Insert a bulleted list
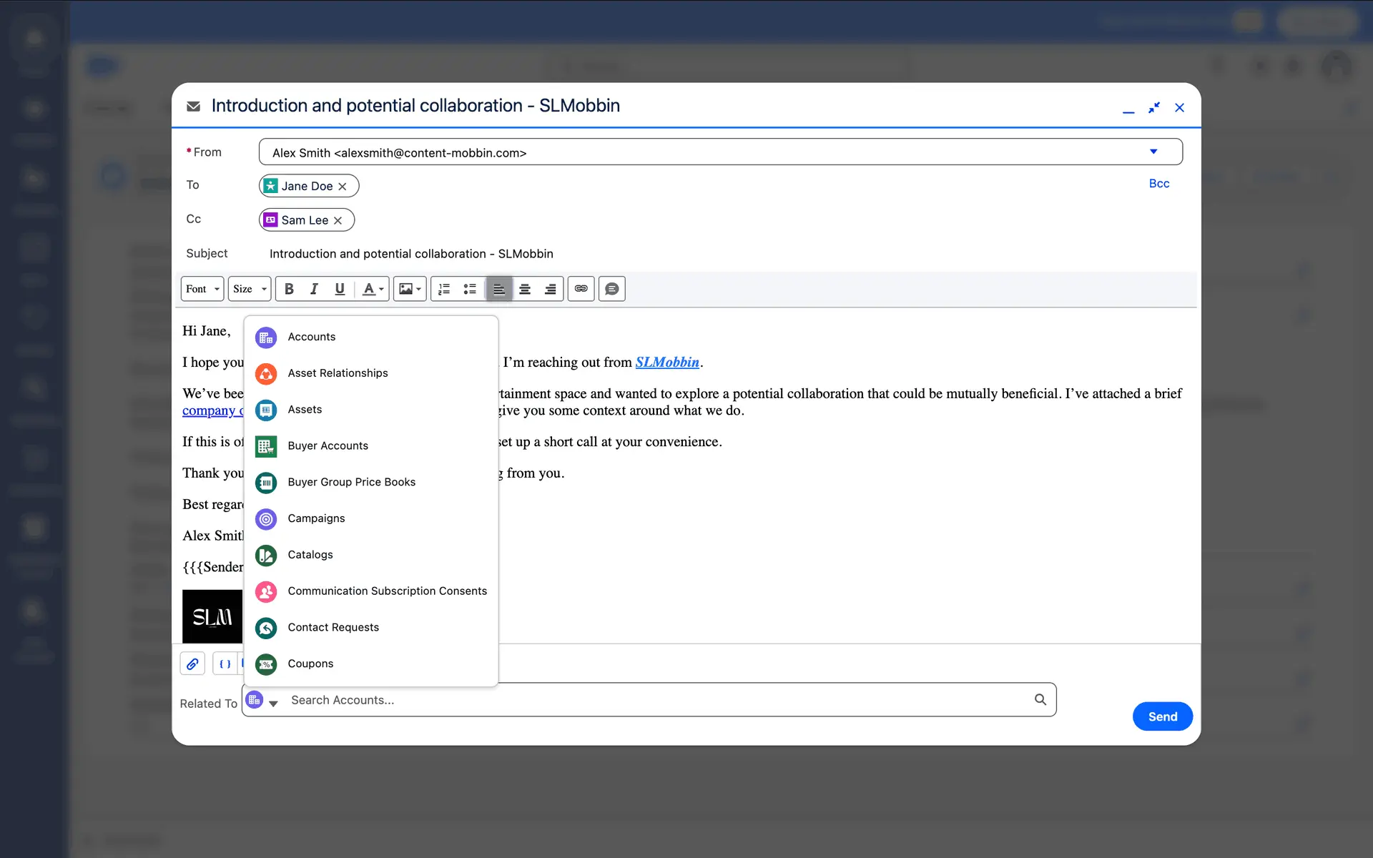This screenshot has width=1373, height=858. tap(470, 289)
